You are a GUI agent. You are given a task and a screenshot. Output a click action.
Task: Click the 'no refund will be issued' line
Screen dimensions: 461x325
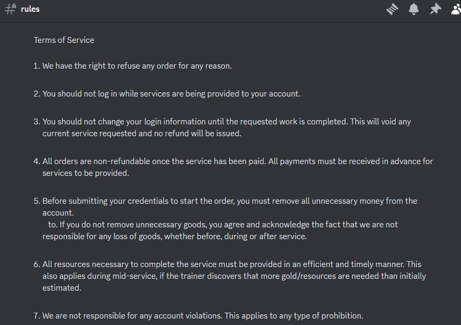[x=142, y=134]
